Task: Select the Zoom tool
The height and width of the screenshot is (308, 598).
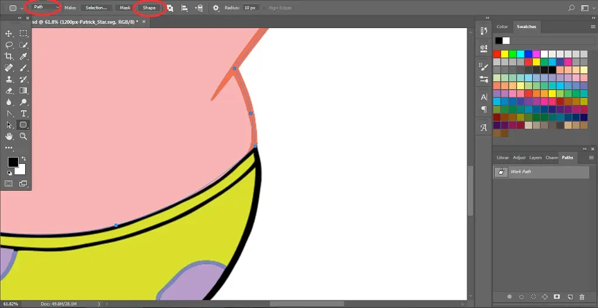Action: pyautogui.click(x=23, y=136)
